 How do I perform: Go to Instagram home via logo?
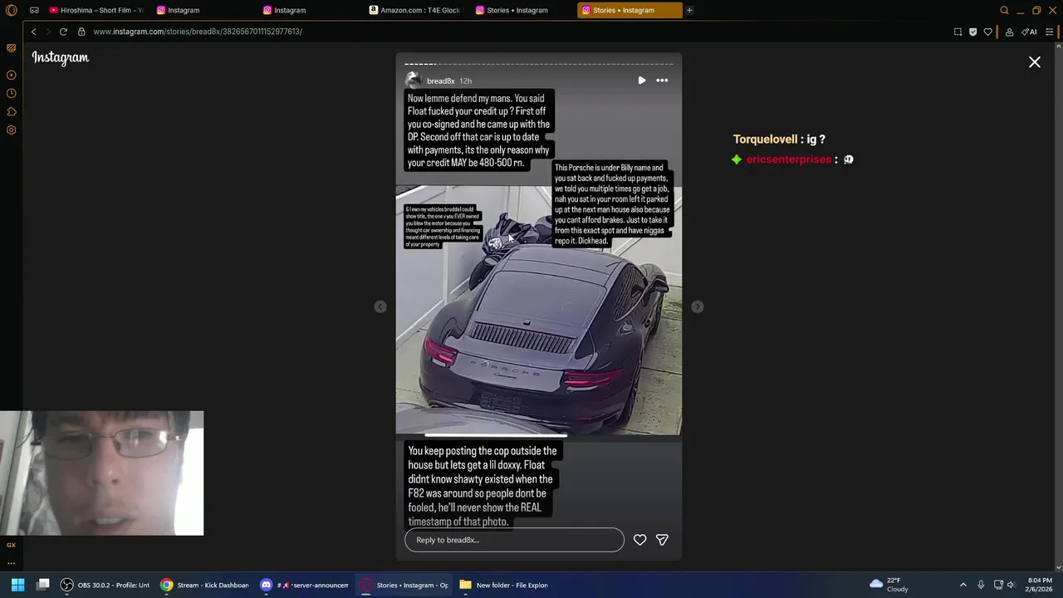(60, 57)
